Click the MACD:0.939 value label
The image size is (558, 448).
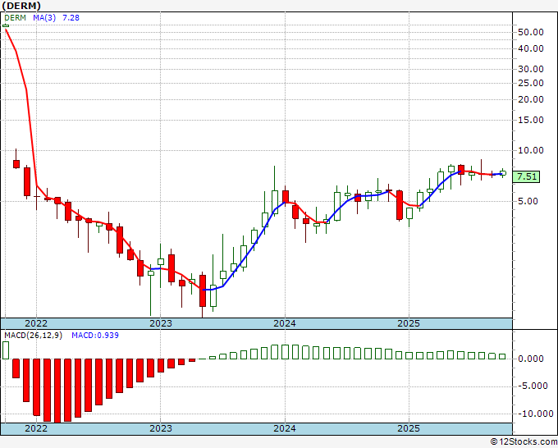click(x=95, y=336)
